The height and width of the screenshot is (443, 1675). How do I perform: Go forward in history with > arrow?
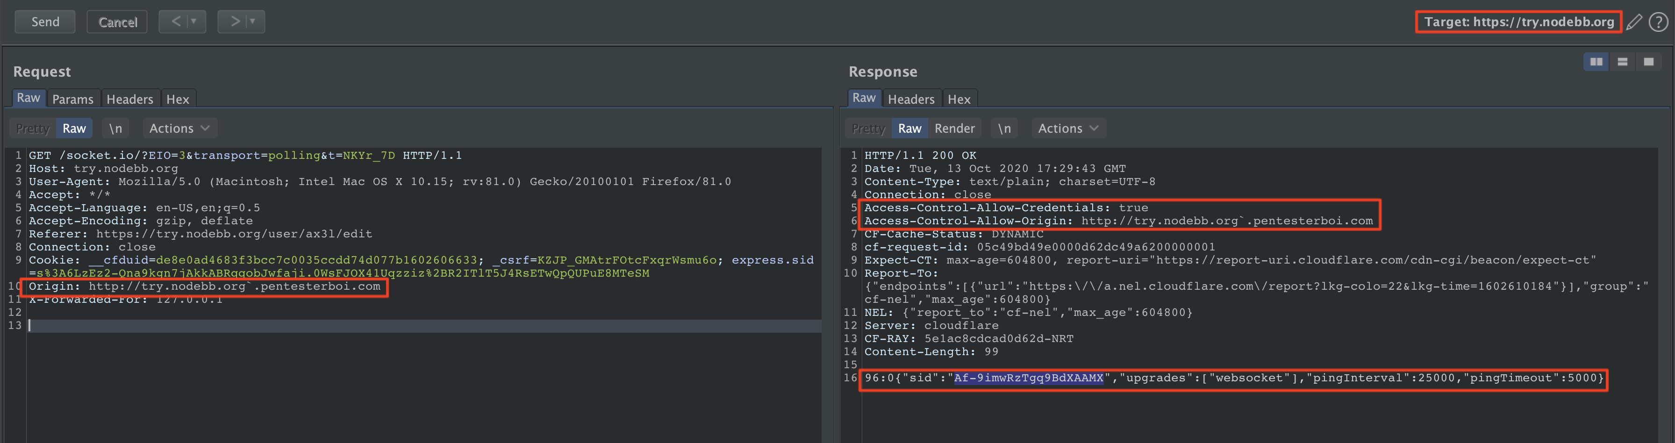pyautogui.click(x=235, y=21)
